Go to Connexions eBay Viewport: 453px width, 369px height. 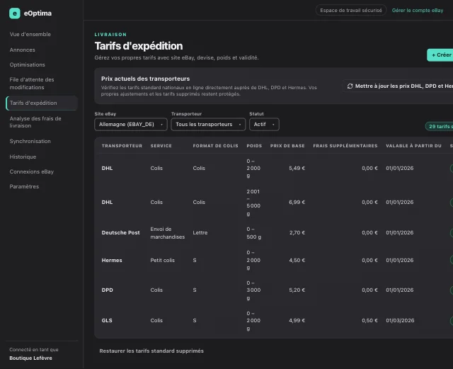[x=31, y=172]
